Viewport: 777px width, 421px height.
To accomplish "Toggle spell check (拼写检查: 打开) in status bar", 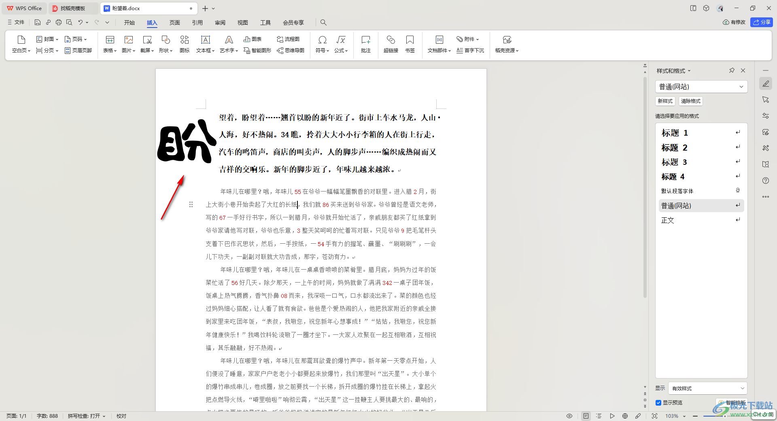I will click(x=87, y=416).
